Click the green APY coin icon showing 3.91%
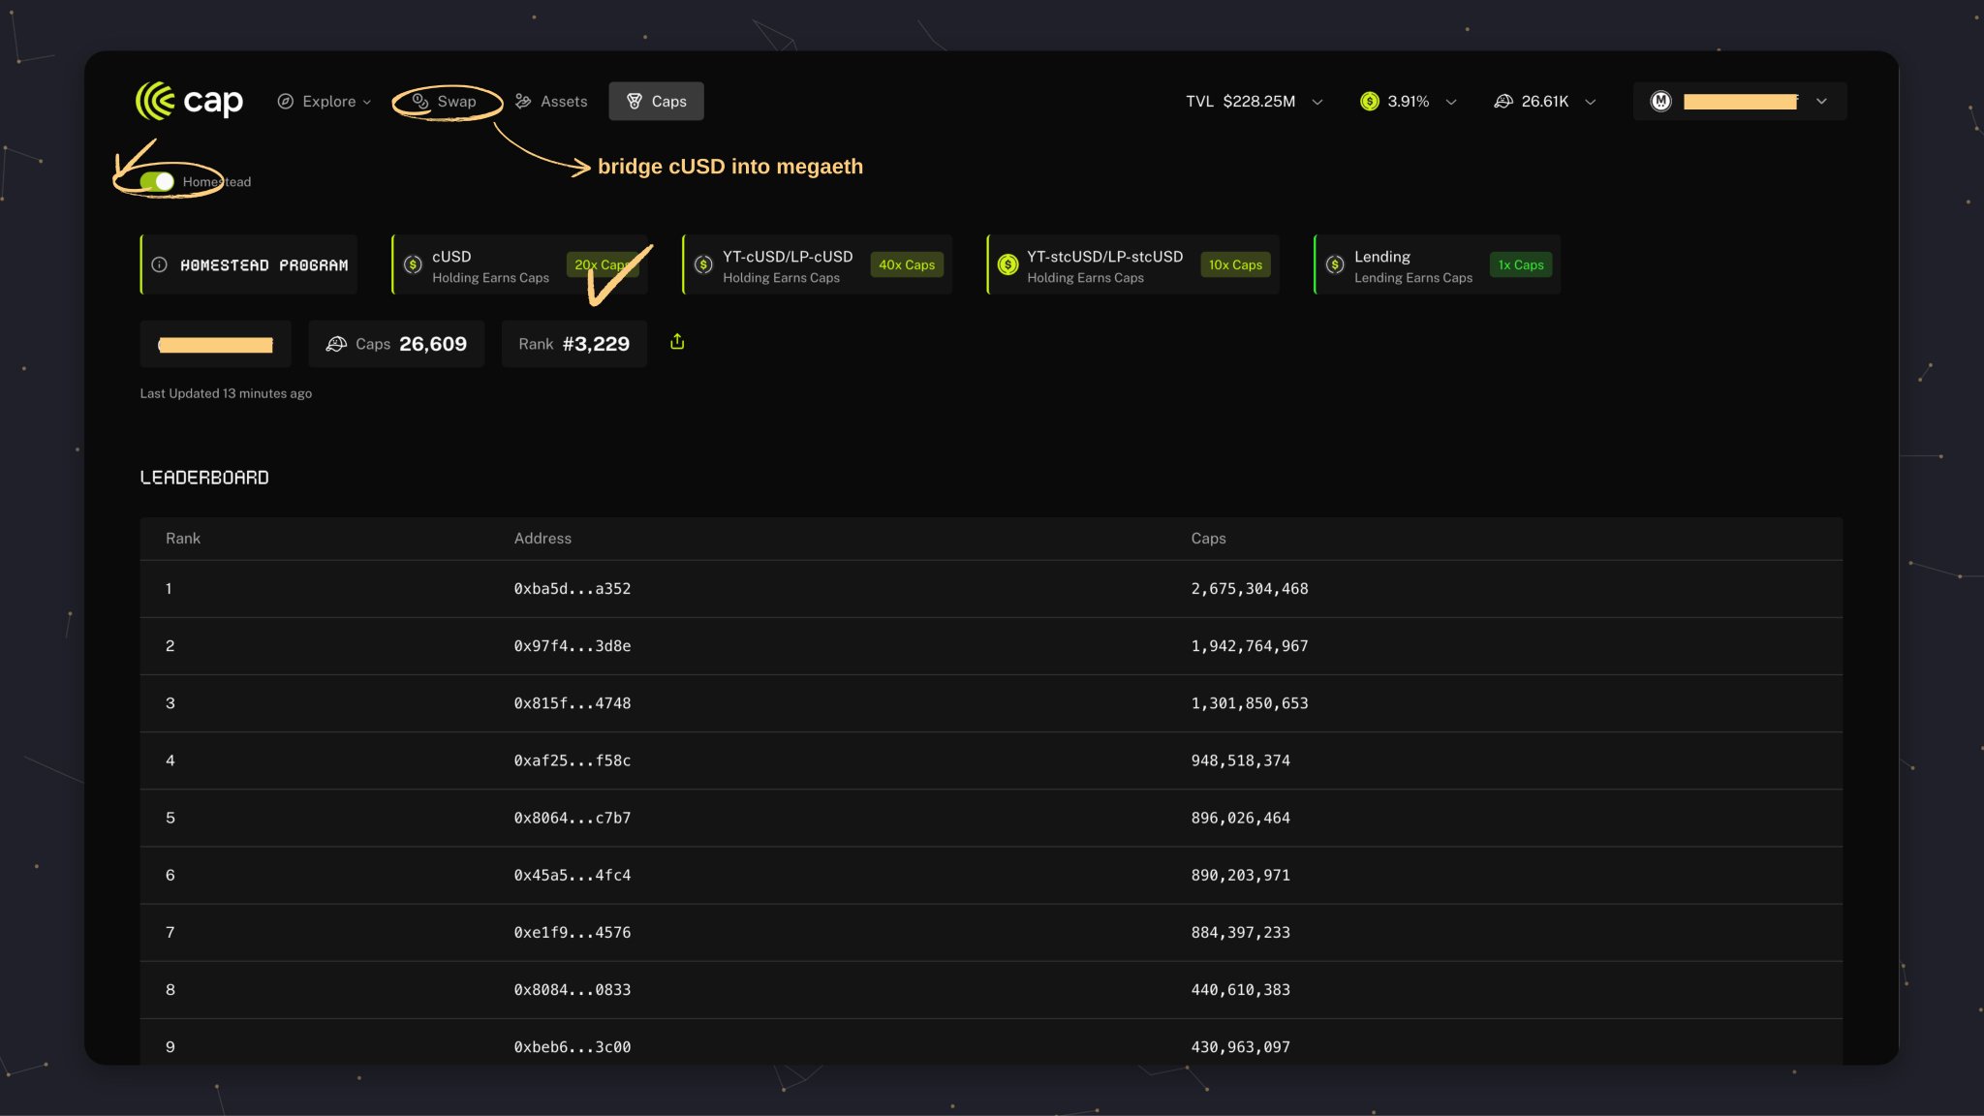This screenshot has width=1984, height=1116. 1369,101
